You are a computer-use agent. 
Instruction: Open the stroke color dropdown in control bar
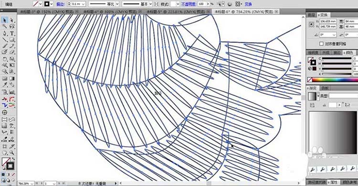coord(52,4)
